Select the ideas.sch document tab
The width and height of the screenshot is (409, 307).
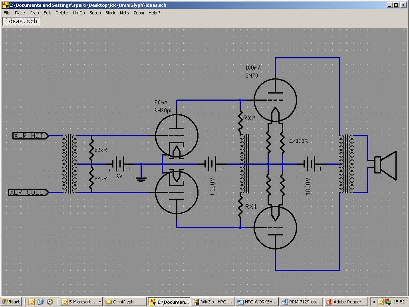(x=21, y=21)
